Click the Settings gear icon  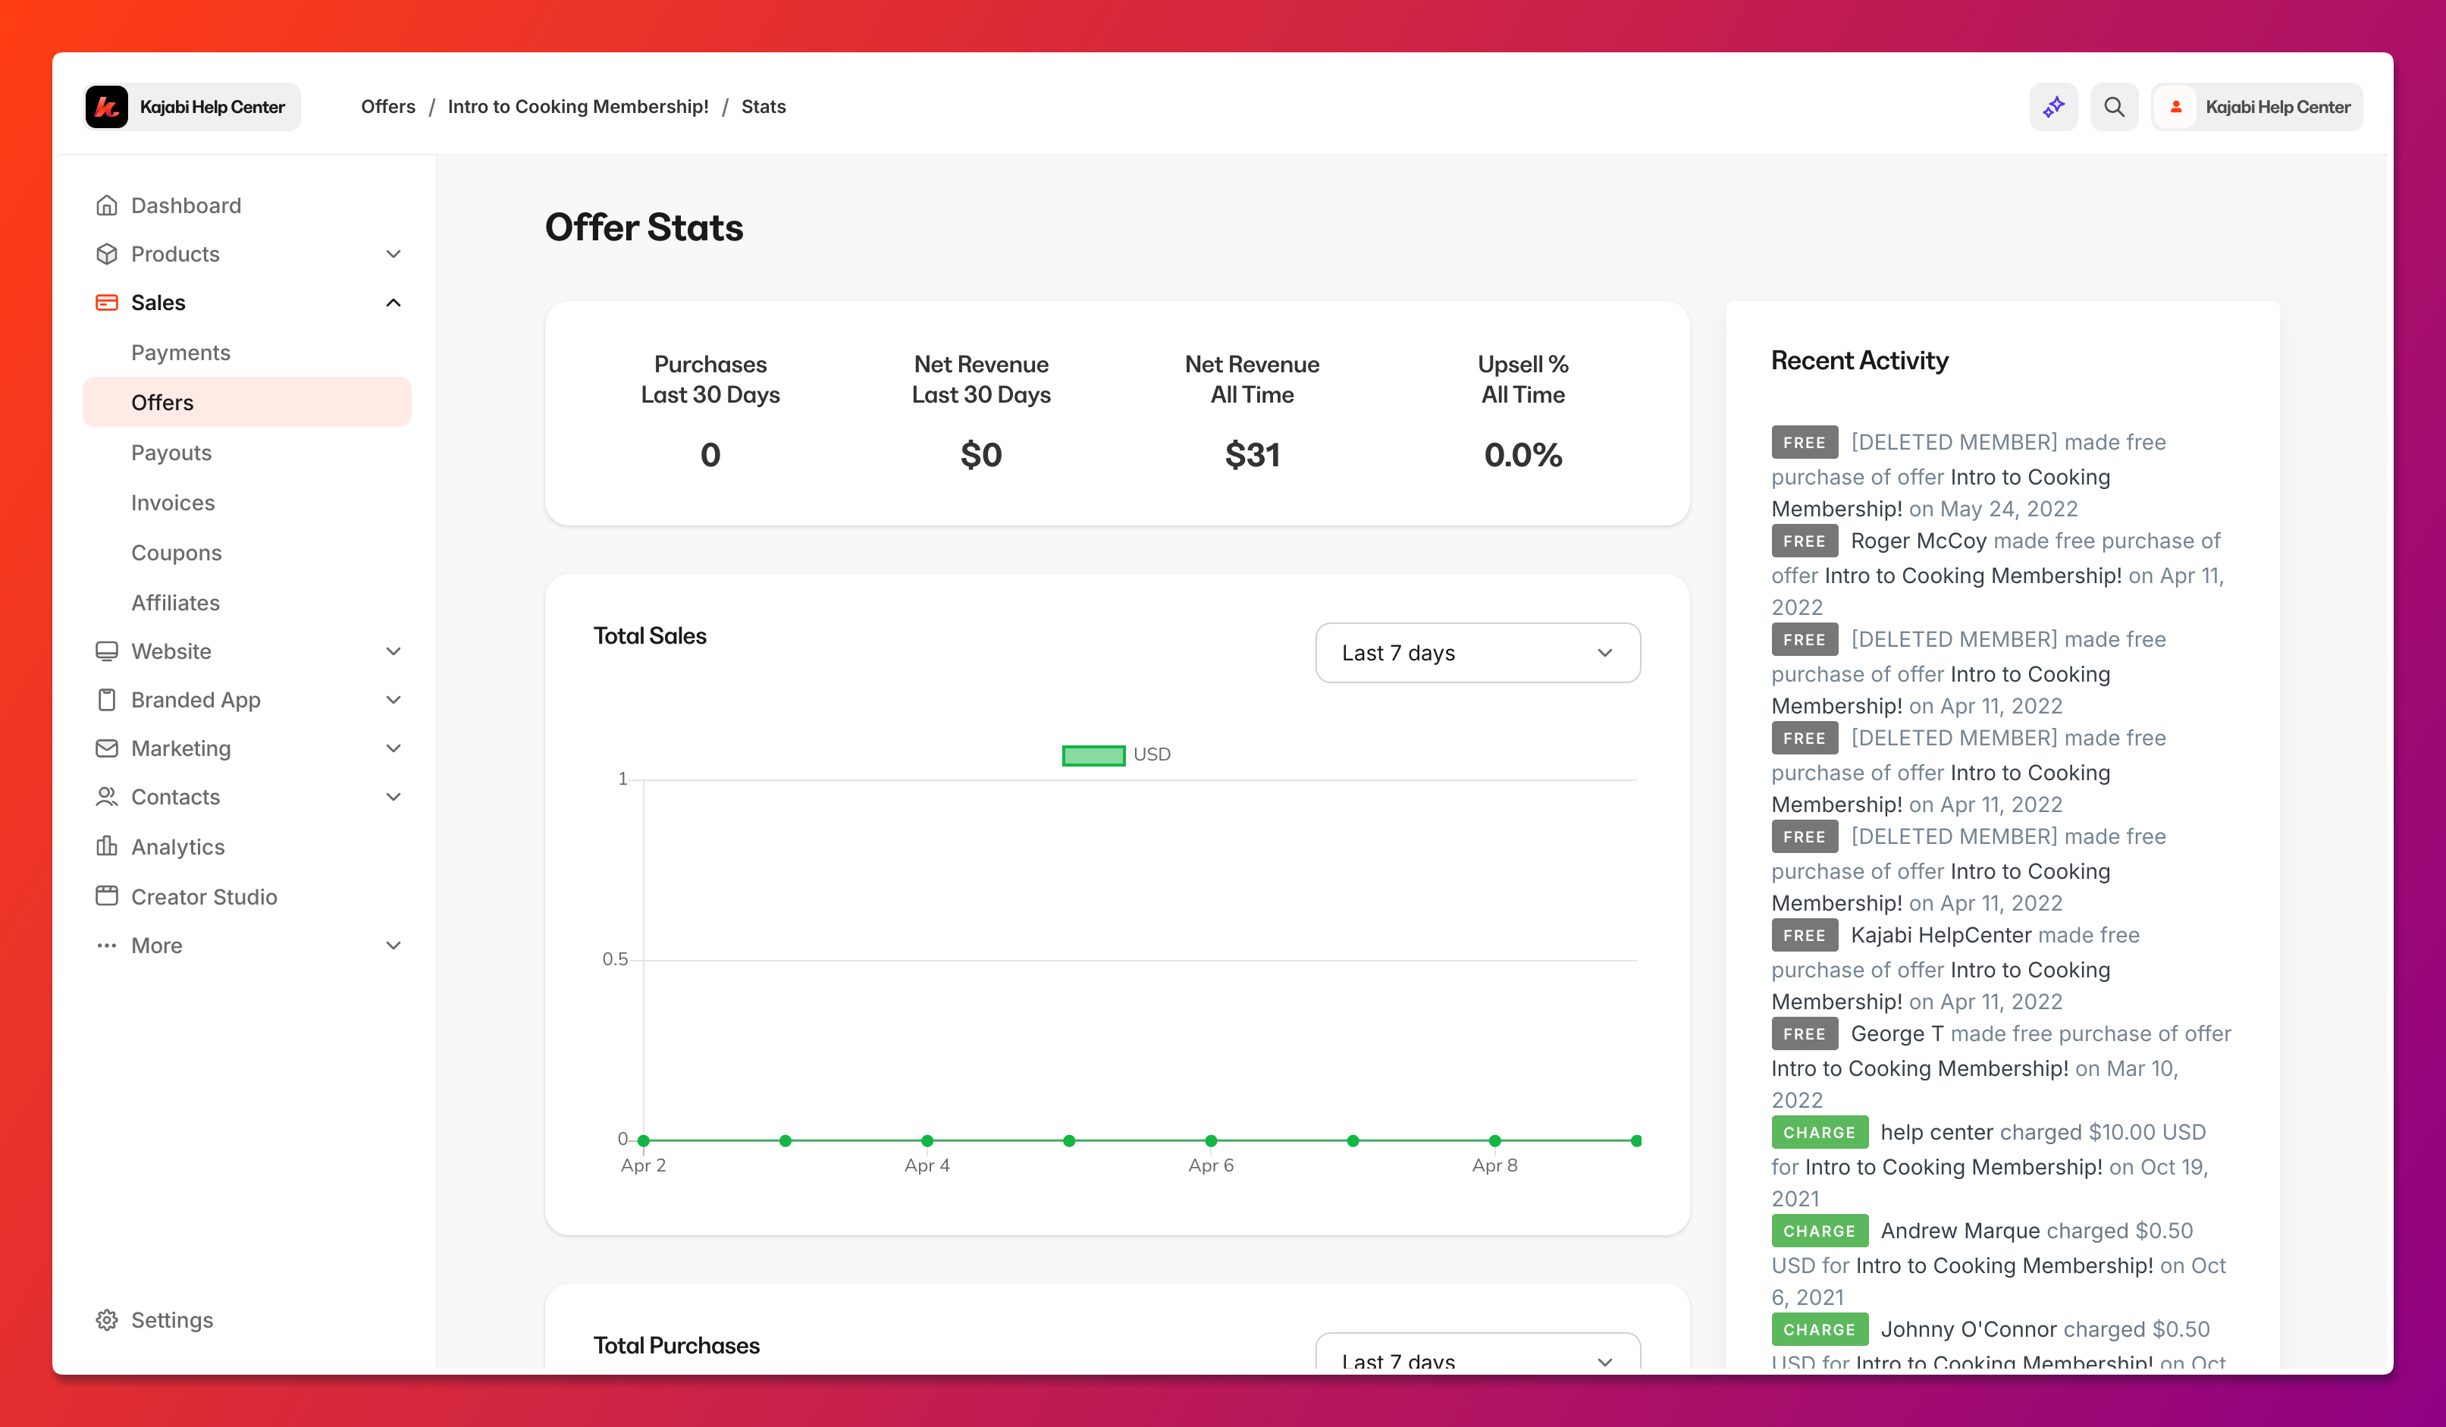pyautogui.click(x=107, y=1320)
